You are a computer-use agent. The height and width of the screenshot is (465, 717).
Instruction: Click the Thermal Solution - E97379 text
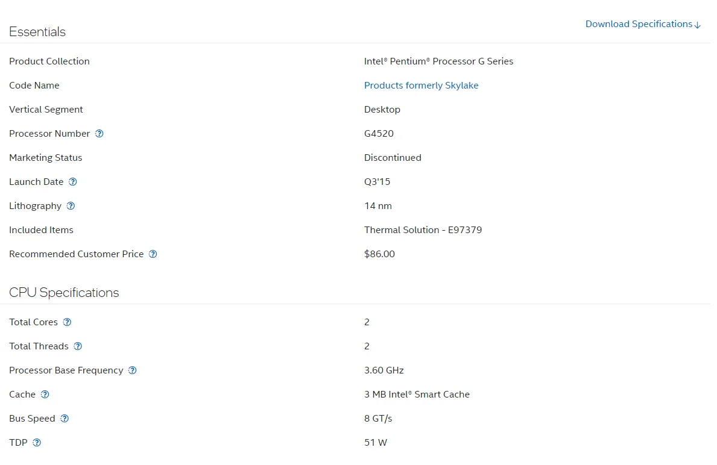[x=423, y=230]
